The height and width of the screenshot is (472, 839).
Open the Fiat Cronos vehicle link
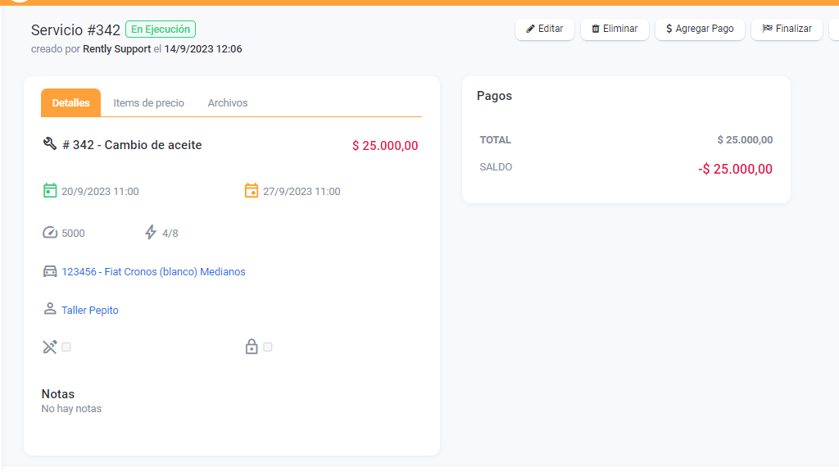tap(153, 271)
